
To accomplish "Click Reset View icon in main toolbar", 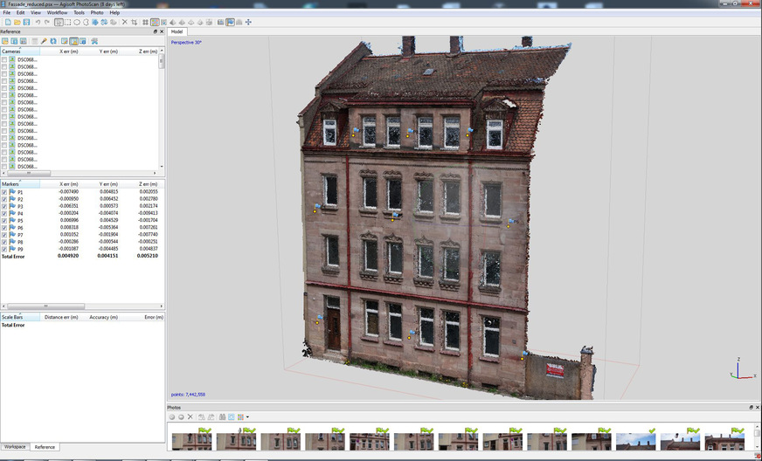I will point(249,22).
